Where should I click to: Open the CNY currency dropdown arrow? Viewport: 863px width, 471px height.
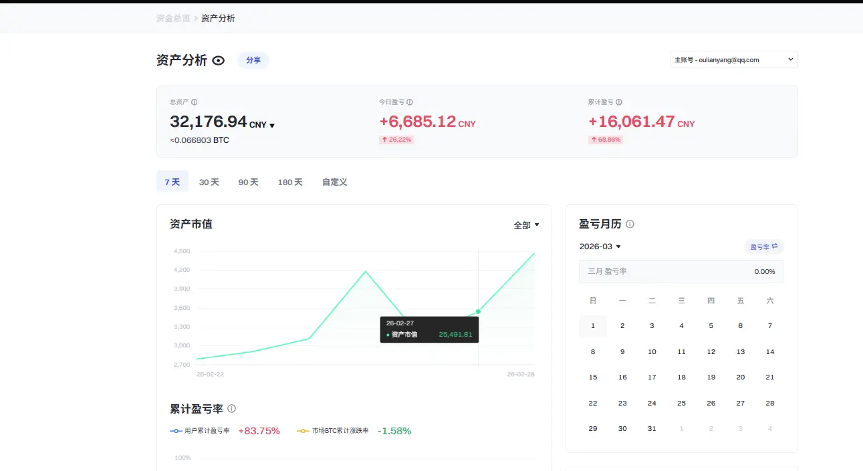coord(272,126)
